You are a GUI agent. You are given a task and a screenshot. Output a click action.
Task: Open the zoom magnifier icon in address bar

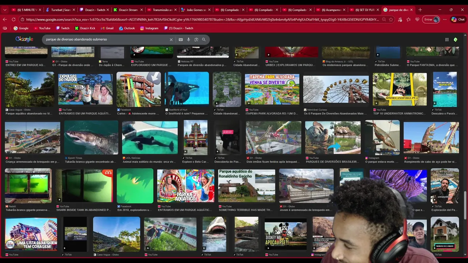pyautogui.click(x=384, y=19)
